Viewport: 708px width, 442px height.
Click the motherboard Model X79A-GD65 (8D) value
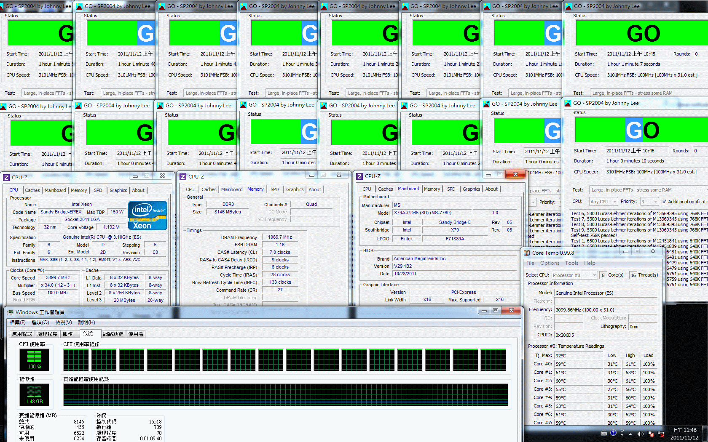432,213
